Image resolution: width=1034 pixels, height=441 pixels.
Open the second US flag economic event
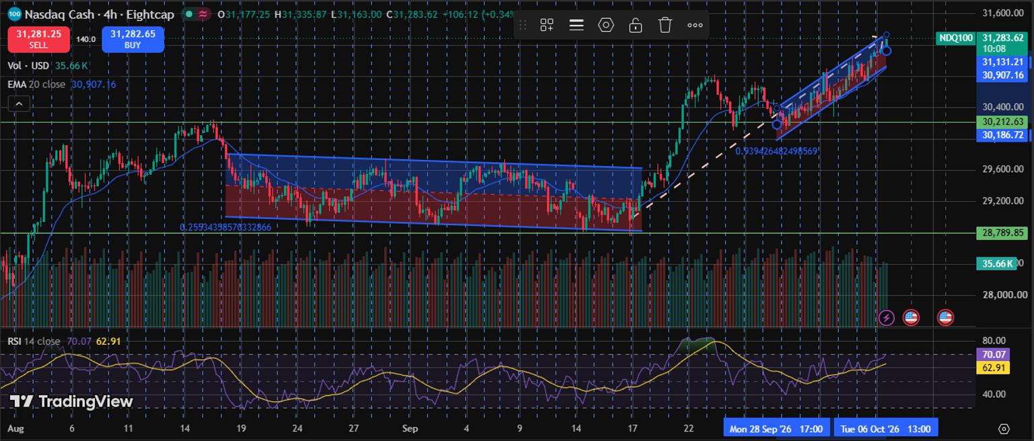[x=945, y=317]
